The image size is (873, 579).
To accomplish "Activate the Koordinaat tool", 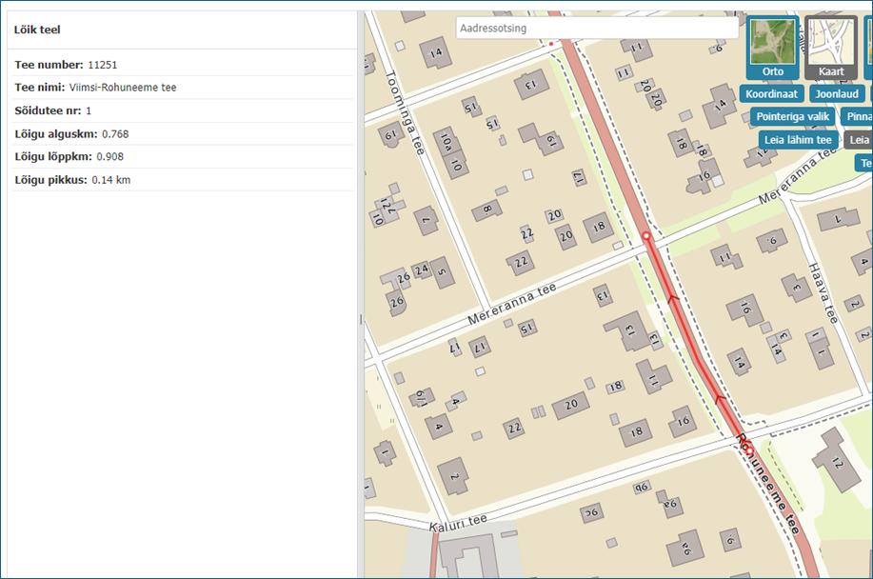I will coord(770,94).
